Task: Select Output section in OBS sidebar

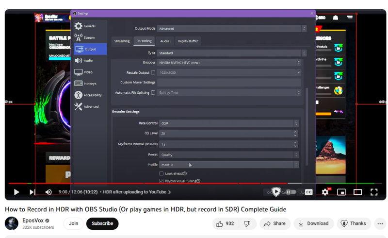Action: [x=90, y=49]
